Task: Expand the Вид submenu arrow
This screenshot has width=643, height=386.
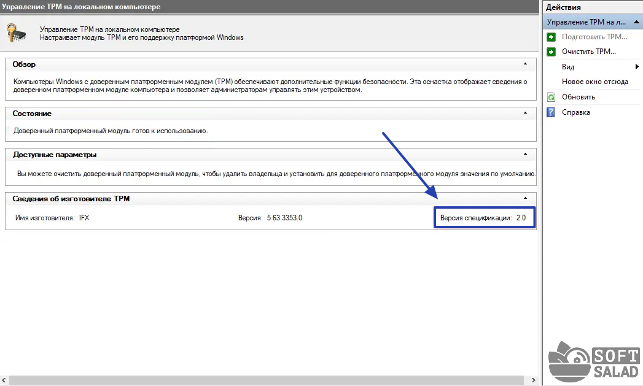Action: coord(637,67)
